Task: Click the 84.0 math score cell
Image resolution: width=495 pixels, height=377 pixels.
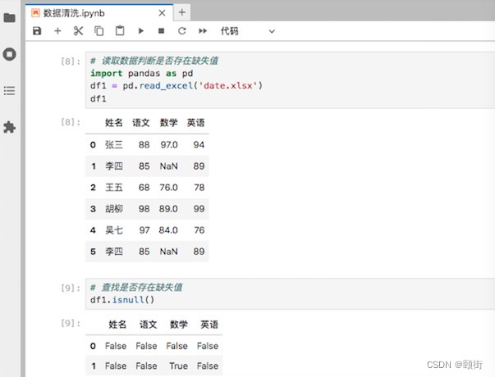Action: tap(168, 230)
